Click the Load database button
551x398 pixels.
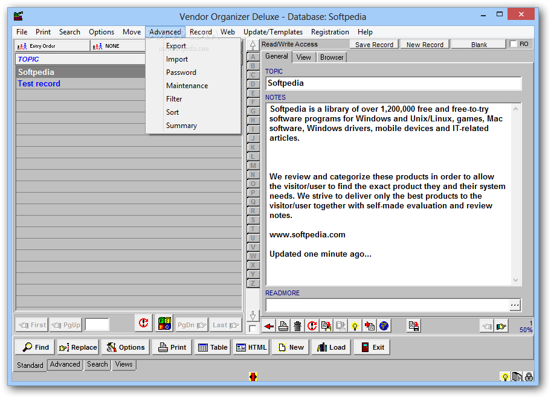[x=331, y=347]
